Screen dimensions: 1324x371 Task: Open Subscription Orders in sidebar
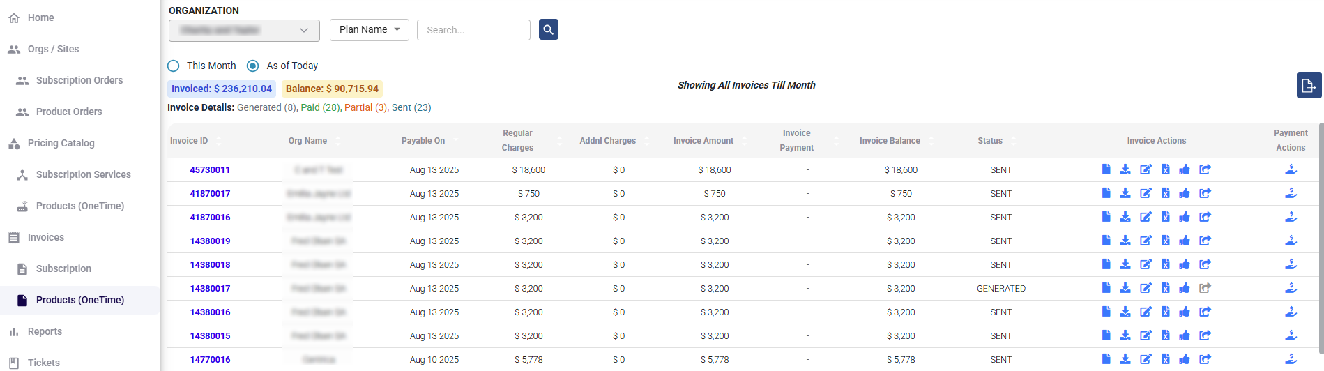pos(79,80)
